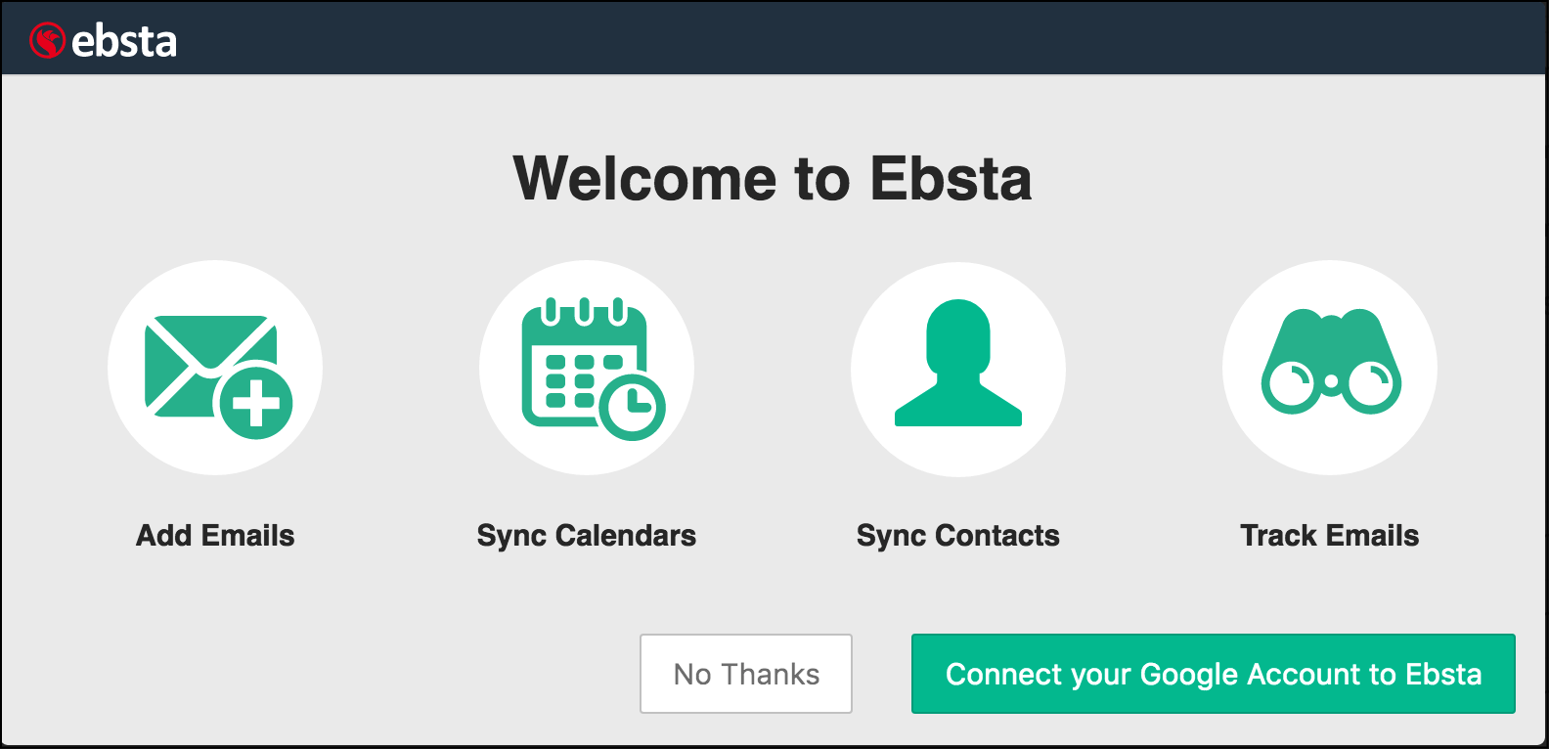The width and height of the screenshot is (1549, 749).
Task: Click the plus badge on the envelope icon
Action: 256,403
